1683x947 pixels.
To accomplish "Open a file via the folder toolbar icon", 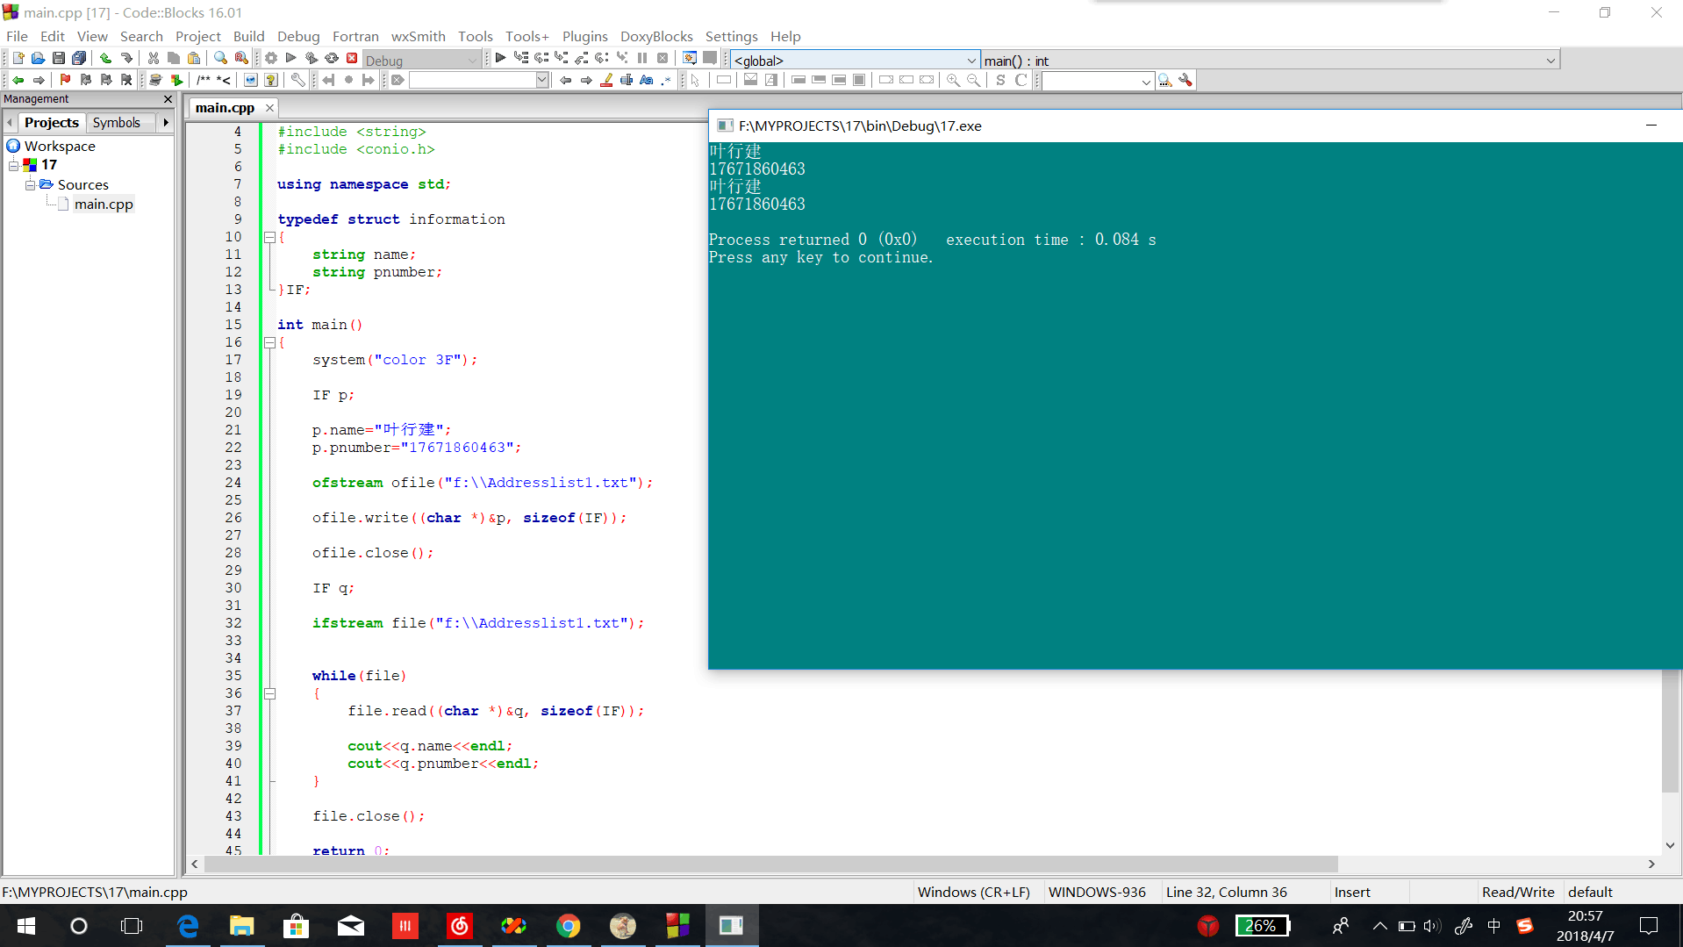I will pyautogui.click(x=38, y=58).
